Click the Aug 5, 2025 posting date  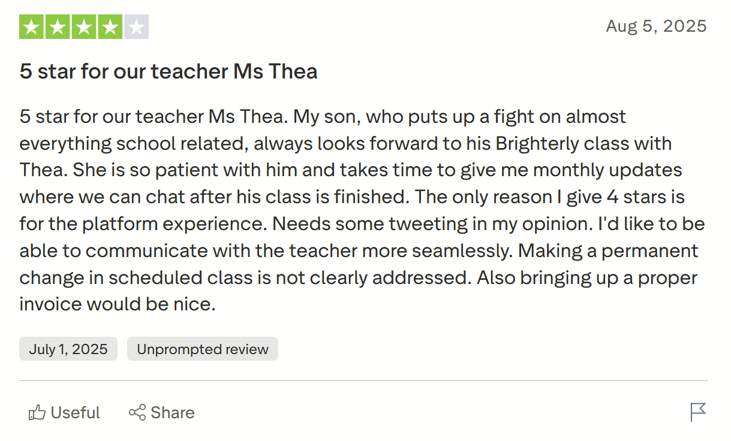[x=656, y=26]
